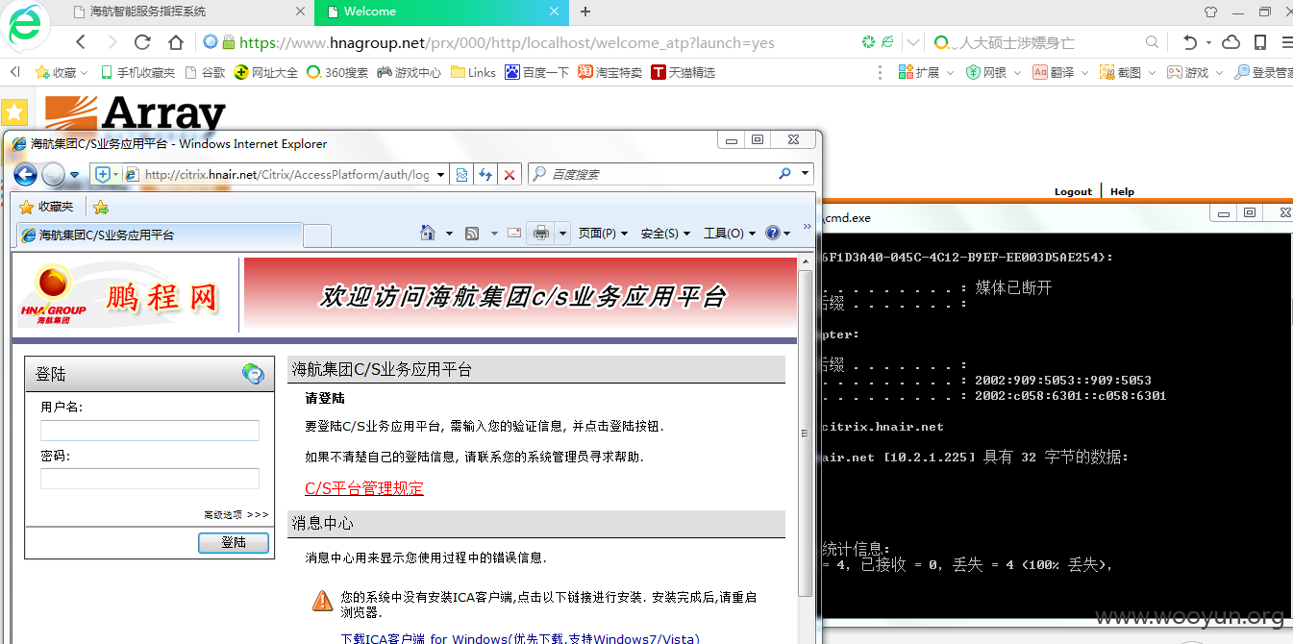Open the IE 收藏夹 favorites button

(x=47, y=207)
